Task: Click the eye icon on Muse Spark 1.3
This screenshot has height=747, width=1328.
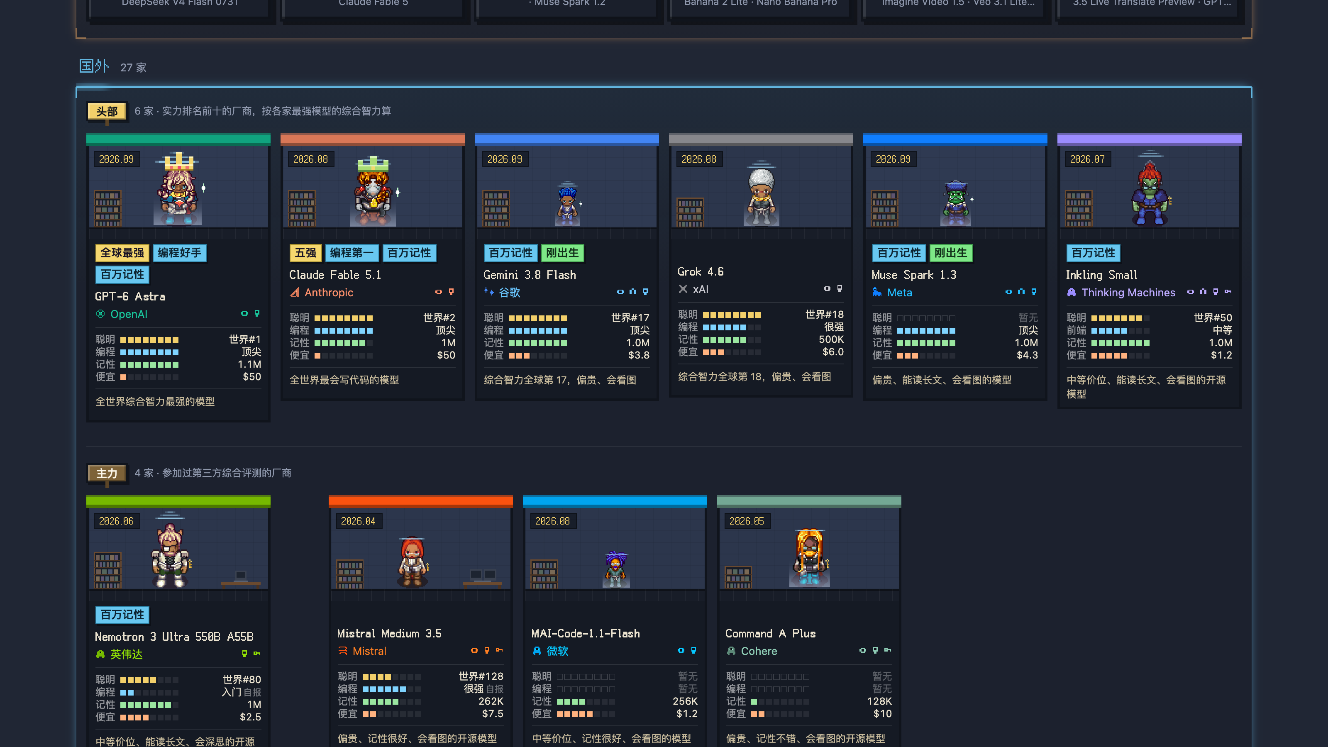Action: (1009, 292)
